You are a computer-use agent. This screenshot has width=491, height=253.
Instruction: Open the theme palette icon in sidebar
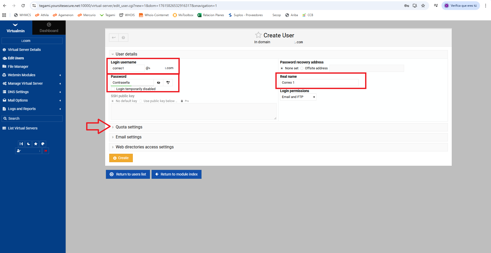[43, 144]
